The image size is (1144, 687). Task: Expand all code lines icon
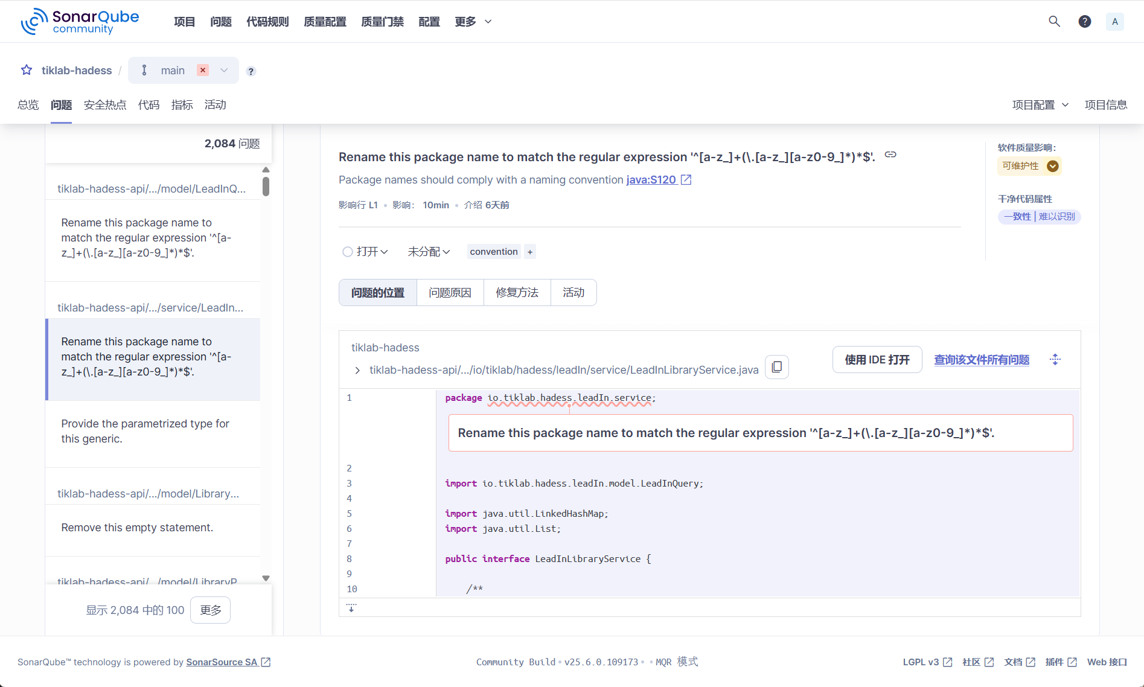click(1055, 360)
